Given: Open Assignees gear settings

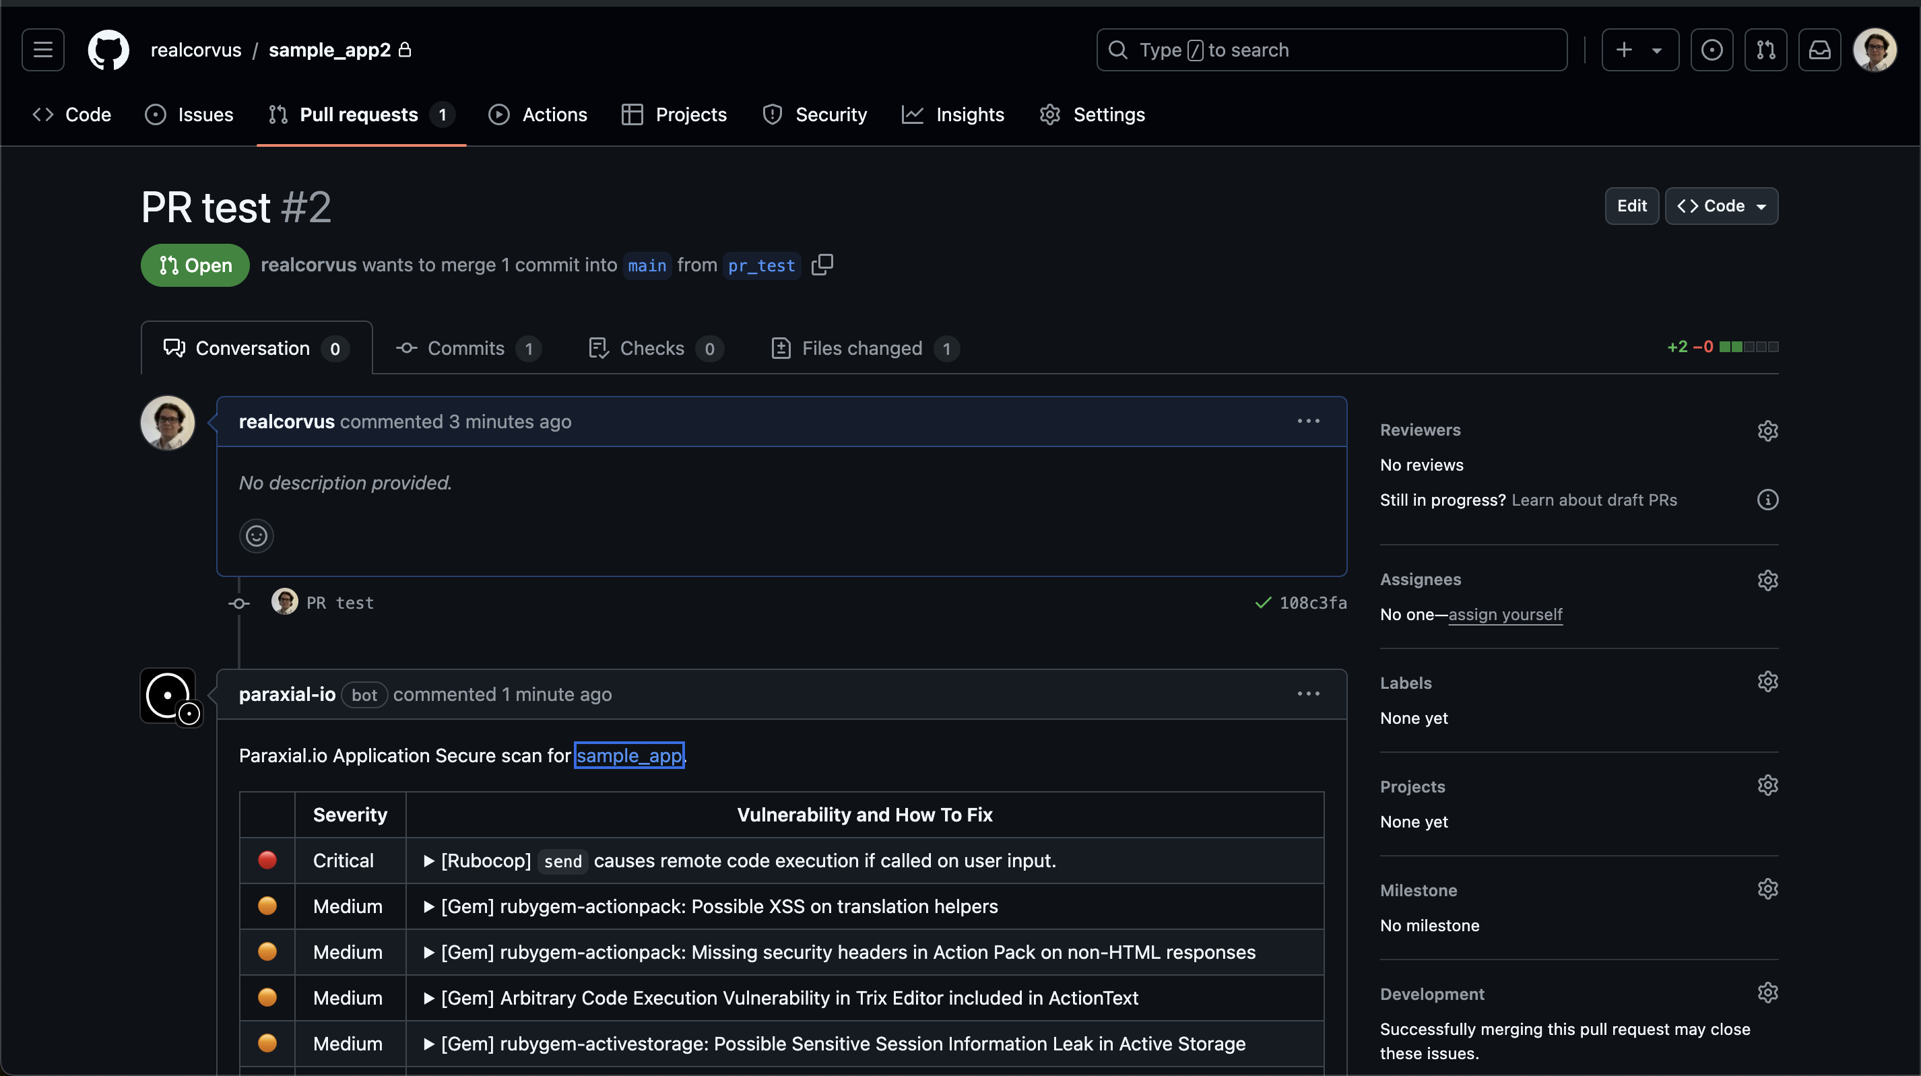Looking at the screenshot, I should coord(1767,579).
